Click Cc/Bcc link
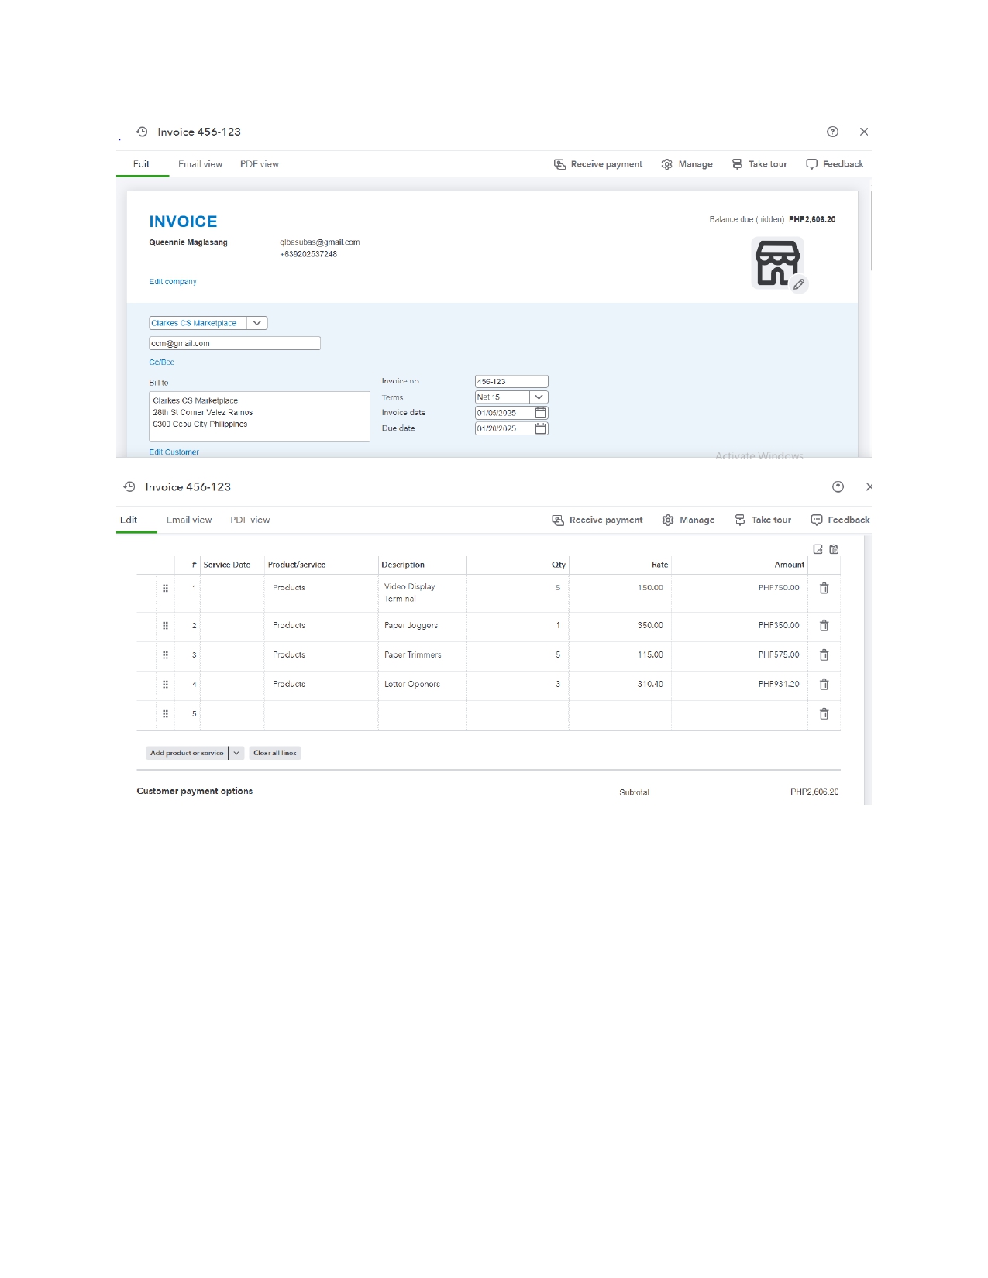988x1278 pixels. coord(161,362)
